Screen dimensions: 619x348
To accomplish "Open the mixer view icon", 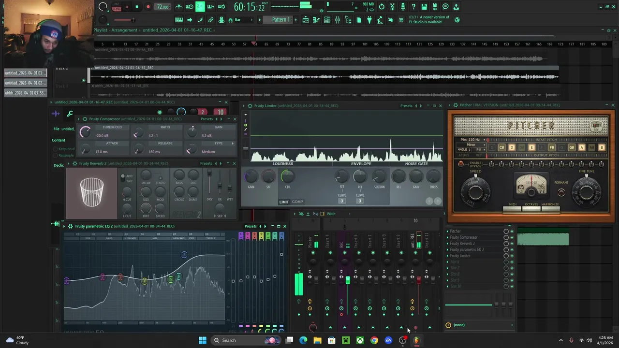I will [x=338, y=20].
